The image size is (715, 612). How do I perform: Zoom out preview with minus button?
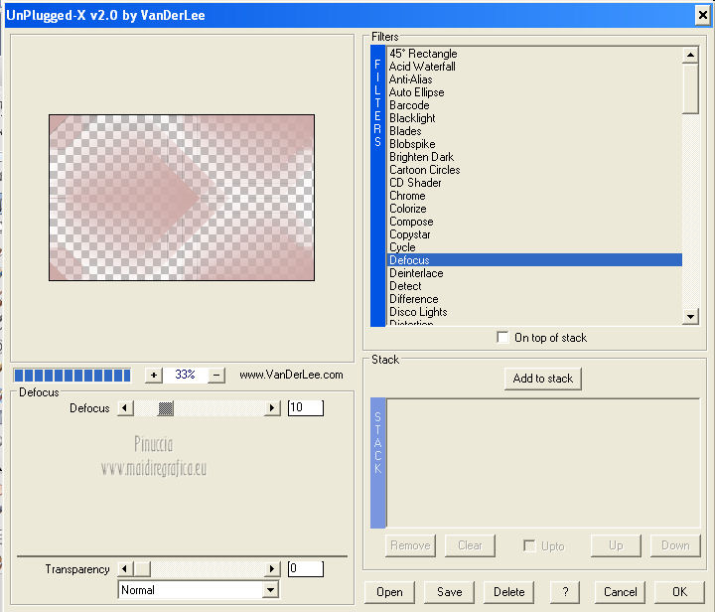pyautogui.click(x=216, y=375)
